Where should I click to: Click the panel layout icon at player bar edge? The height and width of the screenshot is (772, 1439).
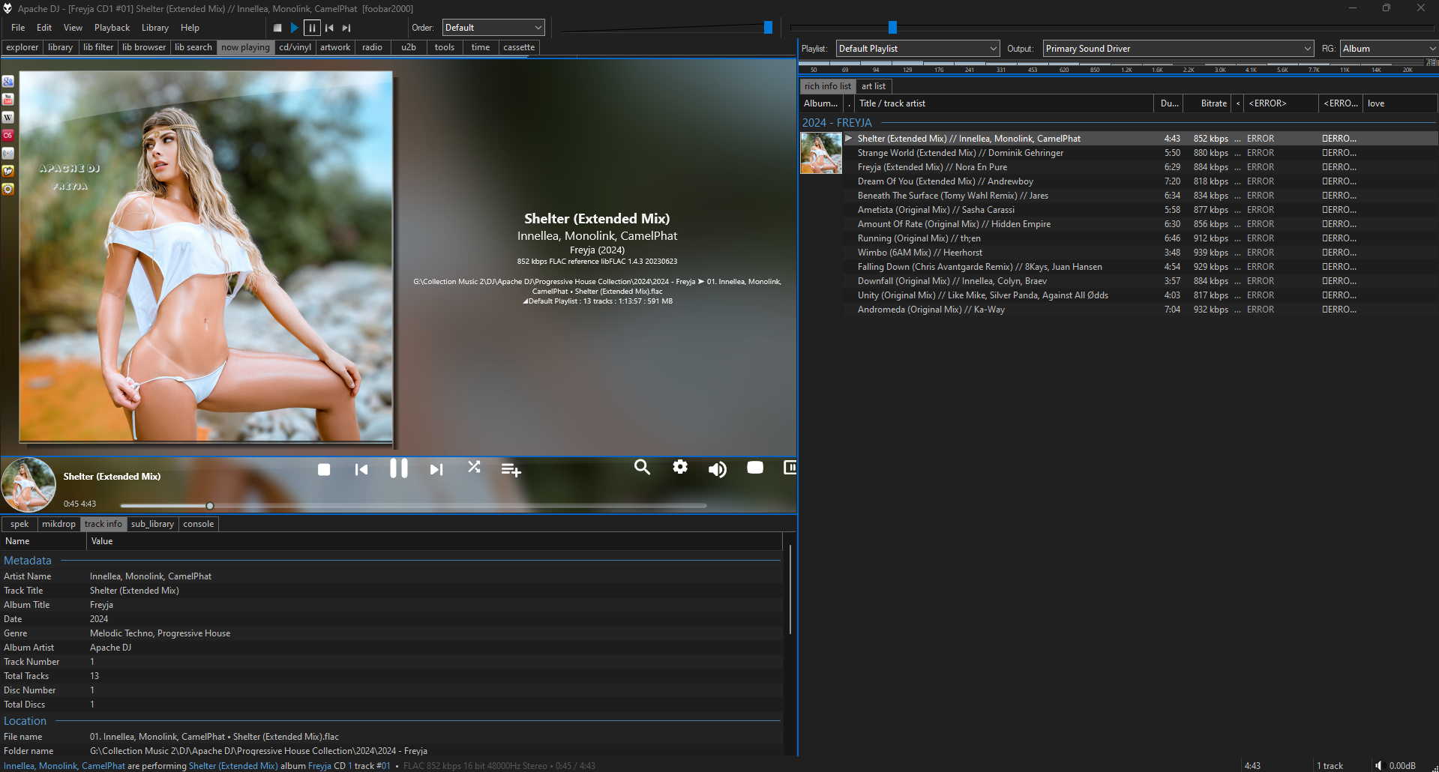[790, 468]
